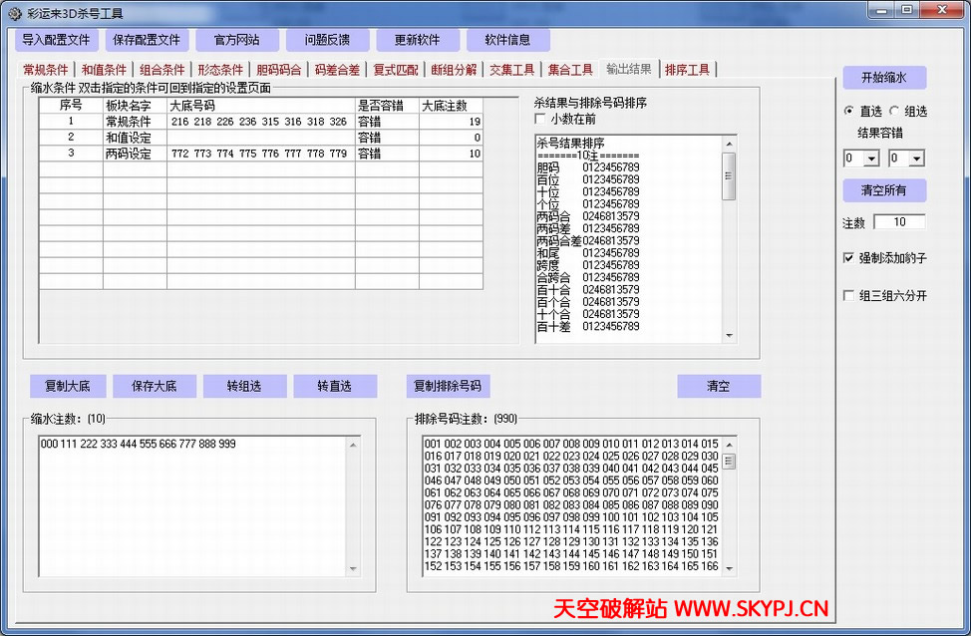Check for updates via 更新软件

(417, 39)
